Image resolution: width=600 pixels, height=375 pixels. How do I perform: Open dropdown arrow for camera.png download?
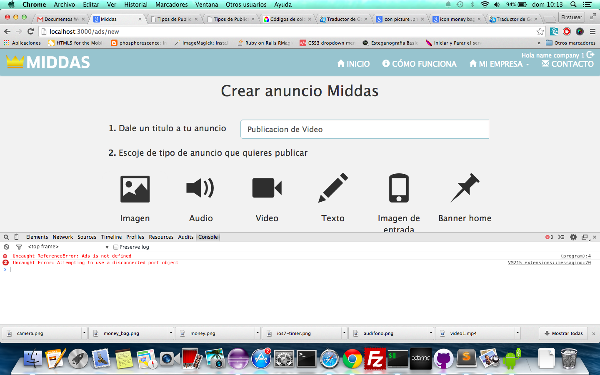(84, 333)
